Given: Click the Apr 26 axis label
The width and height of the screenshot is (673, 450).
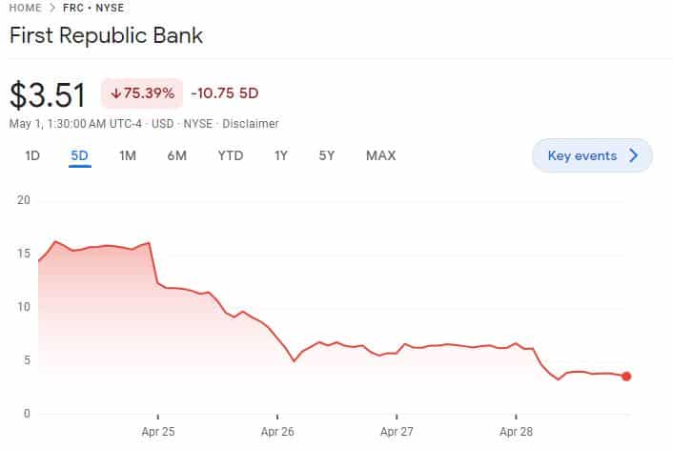Looking at the screenshot, I should click(277, 432).
